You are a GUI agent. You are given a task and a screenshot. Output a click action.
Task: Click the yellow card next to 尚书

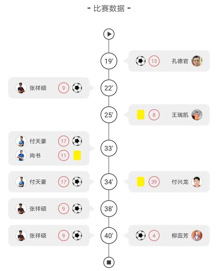pyautogui.click(x=77, y=155)
